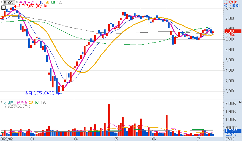Image resolution: width=242 pixels, height=141 pixels.
Task: Click the HC:-16.60 indicator
Action: tap(231, 6)
